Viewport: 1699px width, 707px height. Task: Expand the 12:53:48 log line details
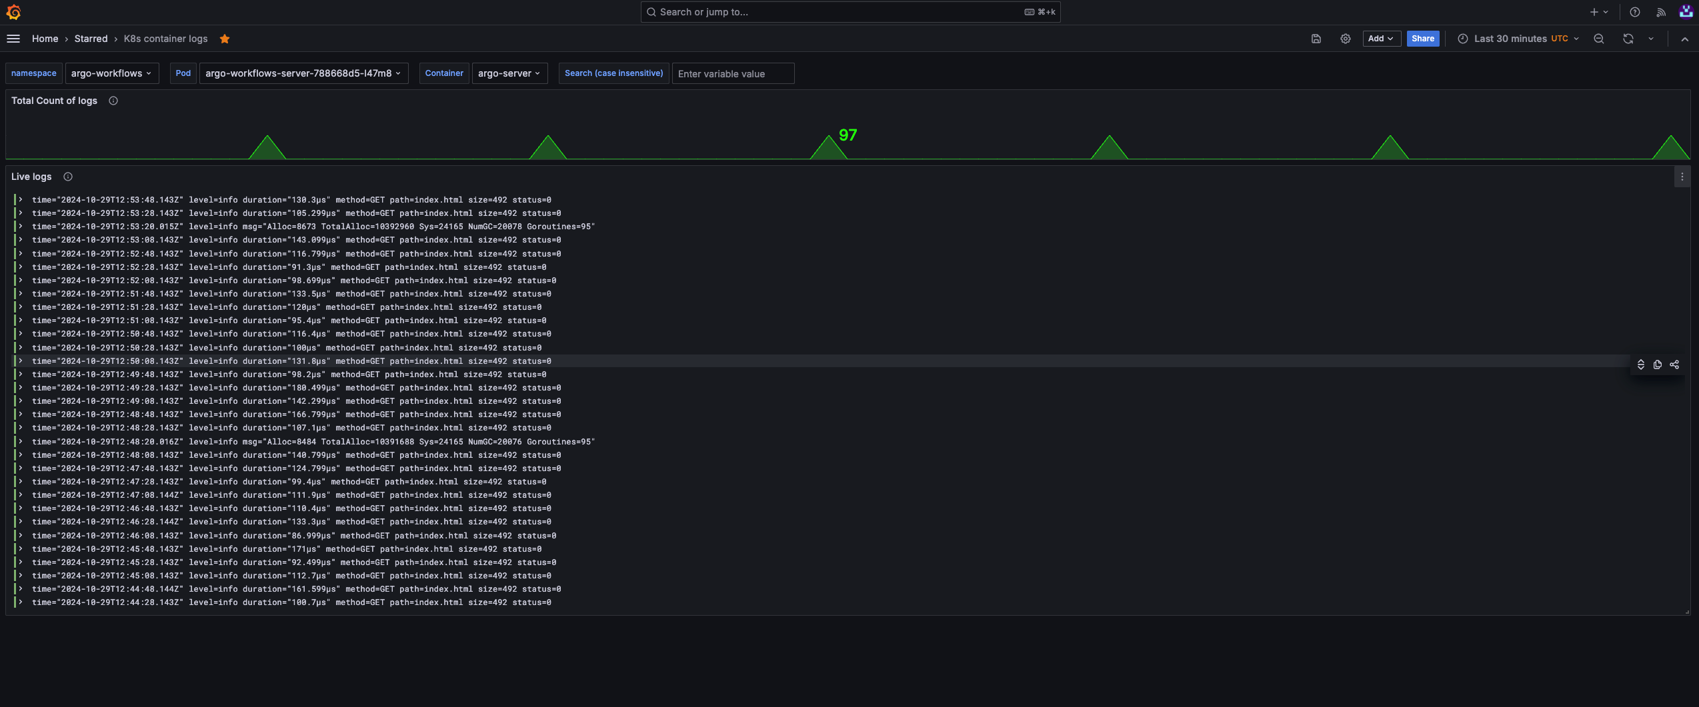(21, 199)
